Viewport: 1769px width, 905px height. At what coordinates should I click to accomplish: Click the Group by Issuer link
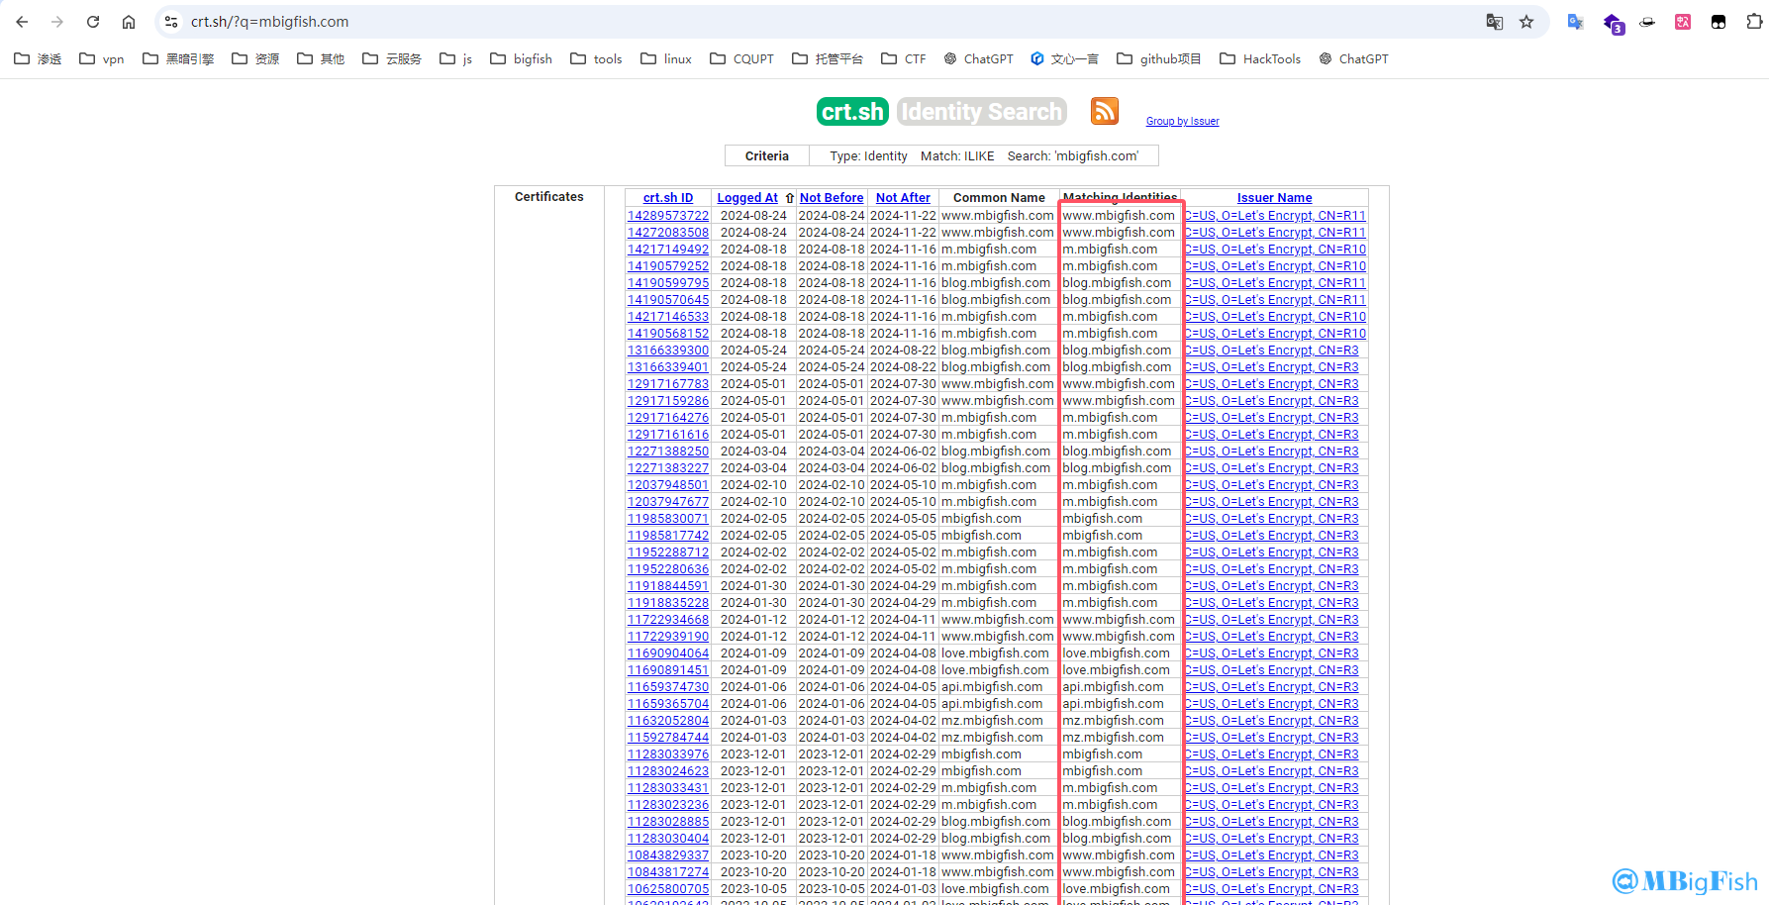point(1182,121)
